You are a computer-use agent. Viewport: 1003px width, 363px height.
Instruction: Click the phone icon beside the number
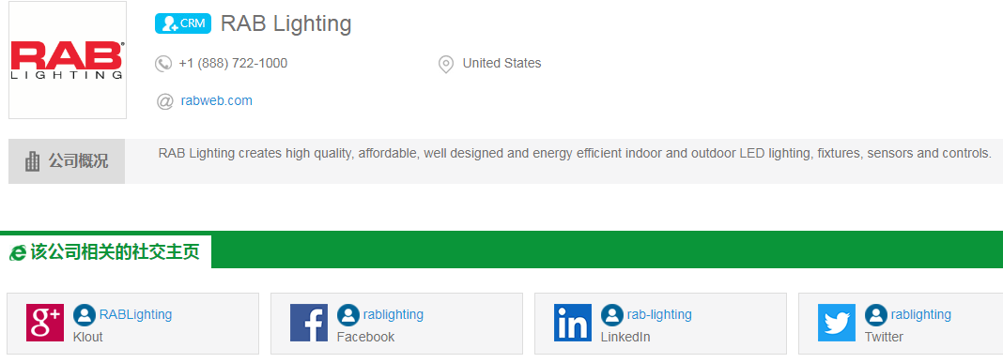pyautogui.click(x=163, y=63)
